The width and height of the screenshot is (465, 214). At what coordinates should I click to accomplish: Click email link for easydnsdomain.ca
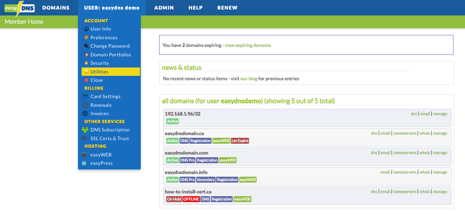coord(385,133)
